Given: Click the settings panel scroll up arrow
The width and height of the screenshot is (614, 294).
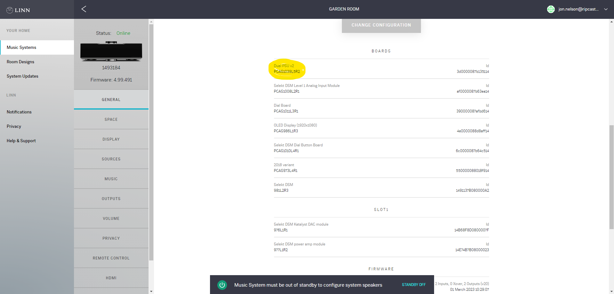Looking at the screenshot, I should 151,22.
